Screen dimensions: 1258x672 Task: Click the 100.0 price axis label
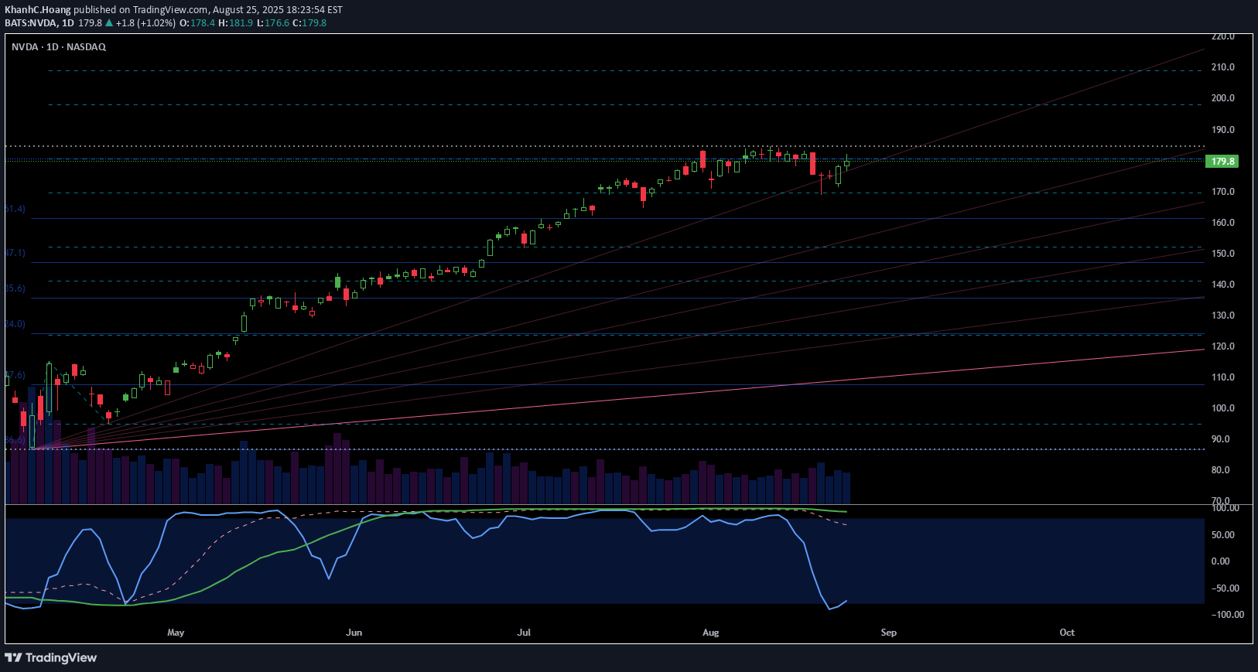[1223, 408]
